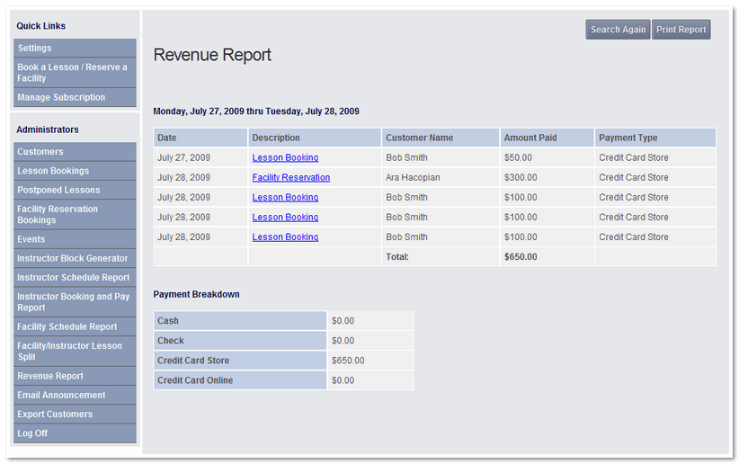This screenshot has height=464, width=739.
Task: Click the Print Report button
Action: pyautogui.click(x=681, y=30)
